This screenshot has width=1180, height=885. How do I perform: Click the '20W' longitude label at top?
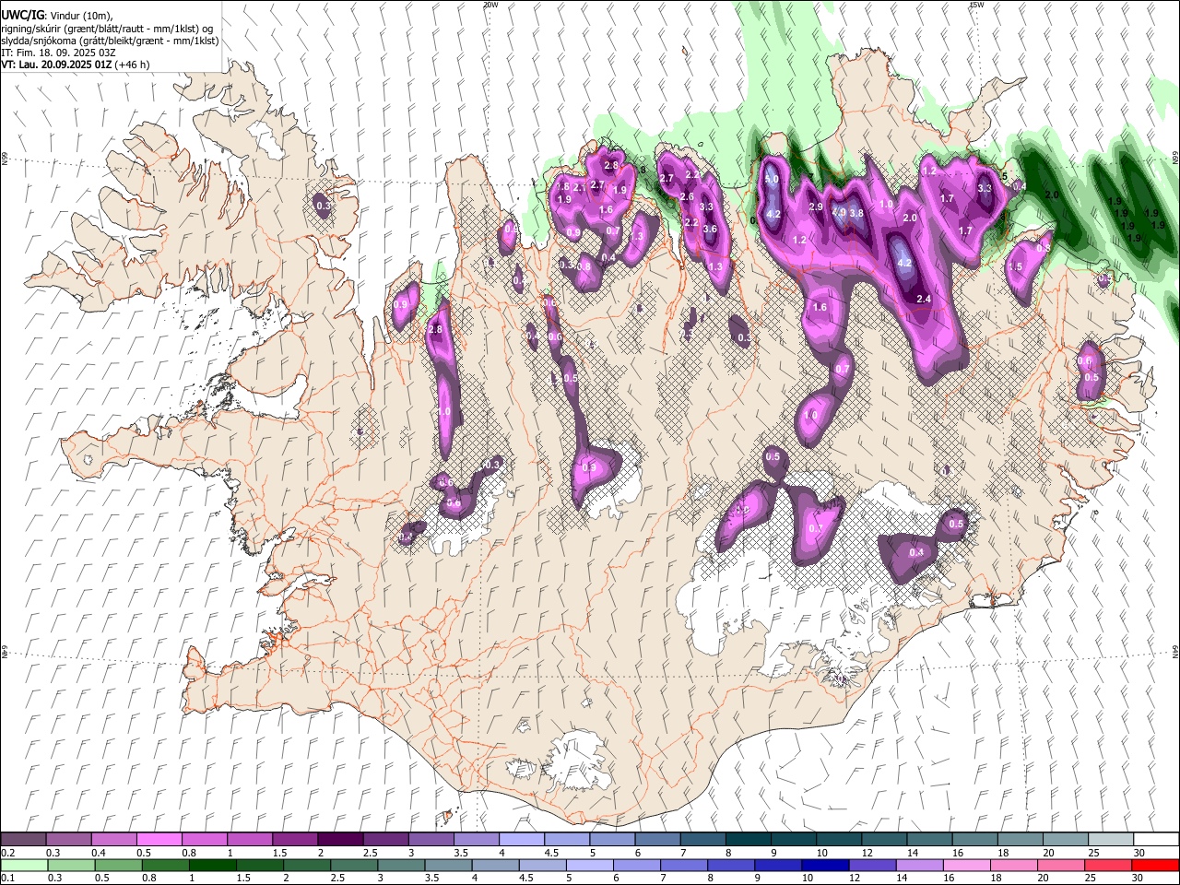click(490, 5)
